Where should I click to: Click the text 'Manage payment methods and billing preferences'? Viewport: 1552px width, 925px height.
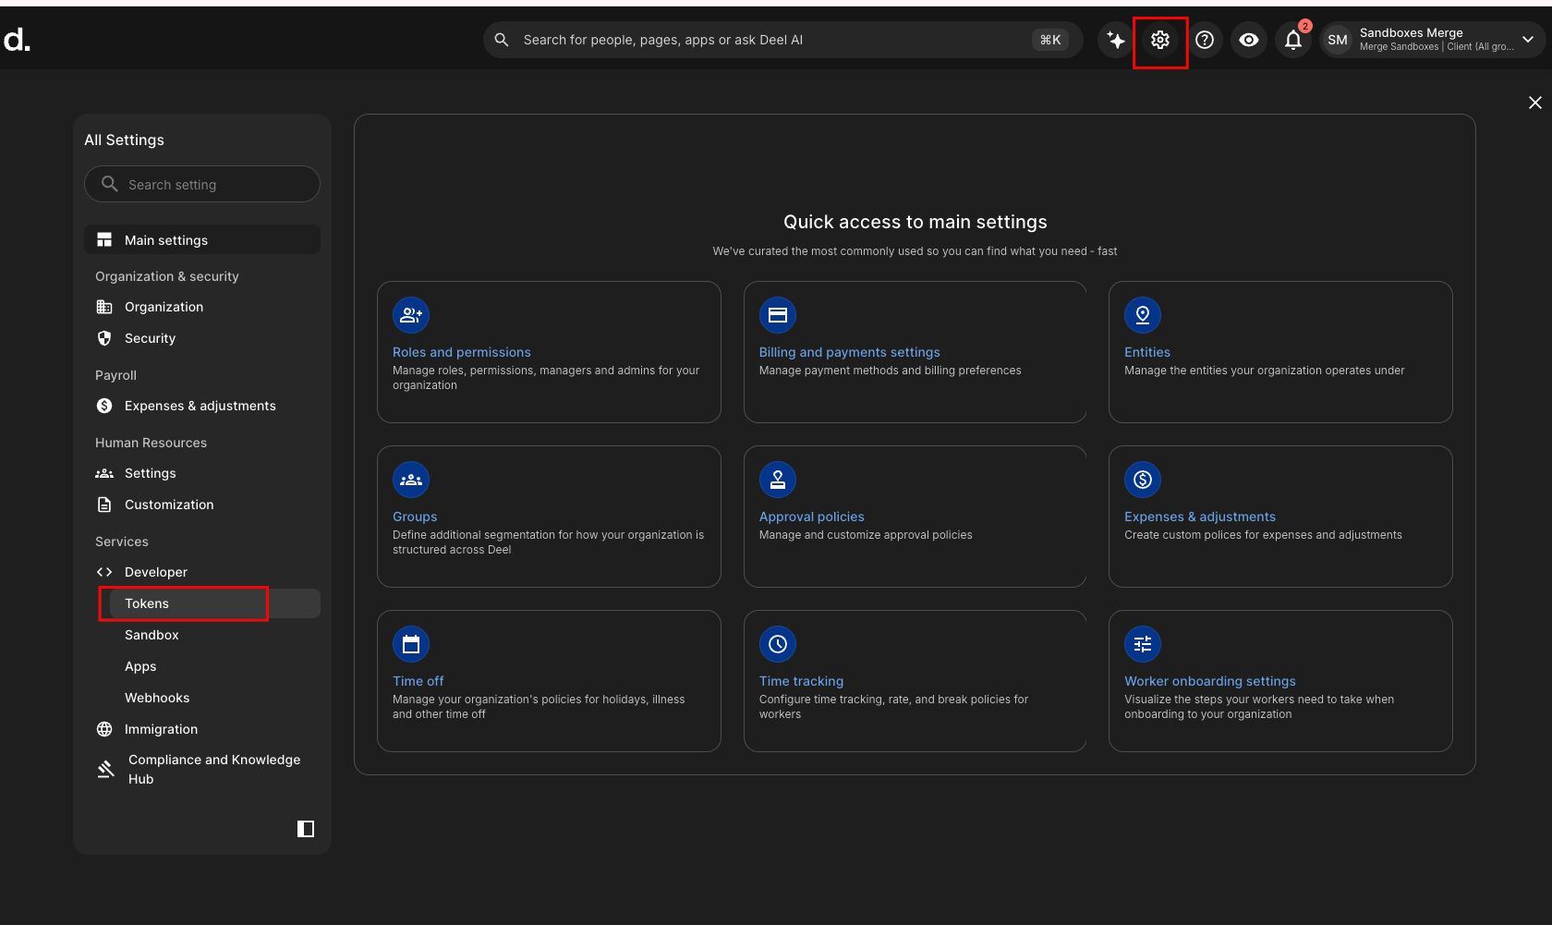[x=891, y=371]
